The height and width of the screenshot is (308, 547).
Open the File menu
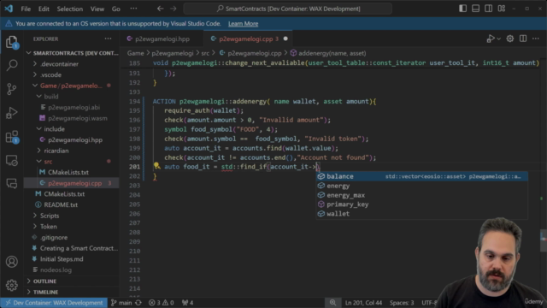pyautogui.click(x=26, y=9)
